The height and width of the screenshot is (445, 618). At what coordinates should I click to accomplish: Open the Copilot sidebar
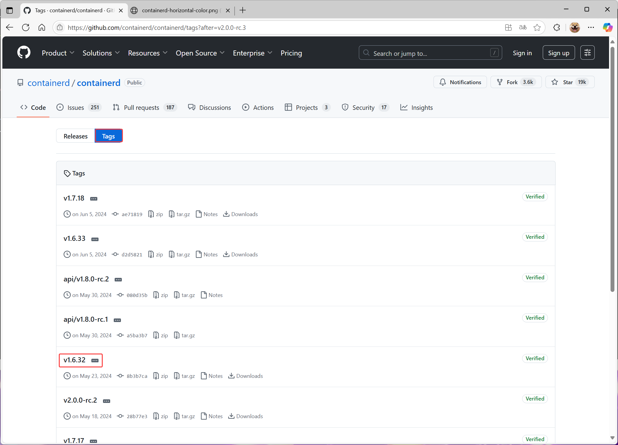click(x=607, y=27)
